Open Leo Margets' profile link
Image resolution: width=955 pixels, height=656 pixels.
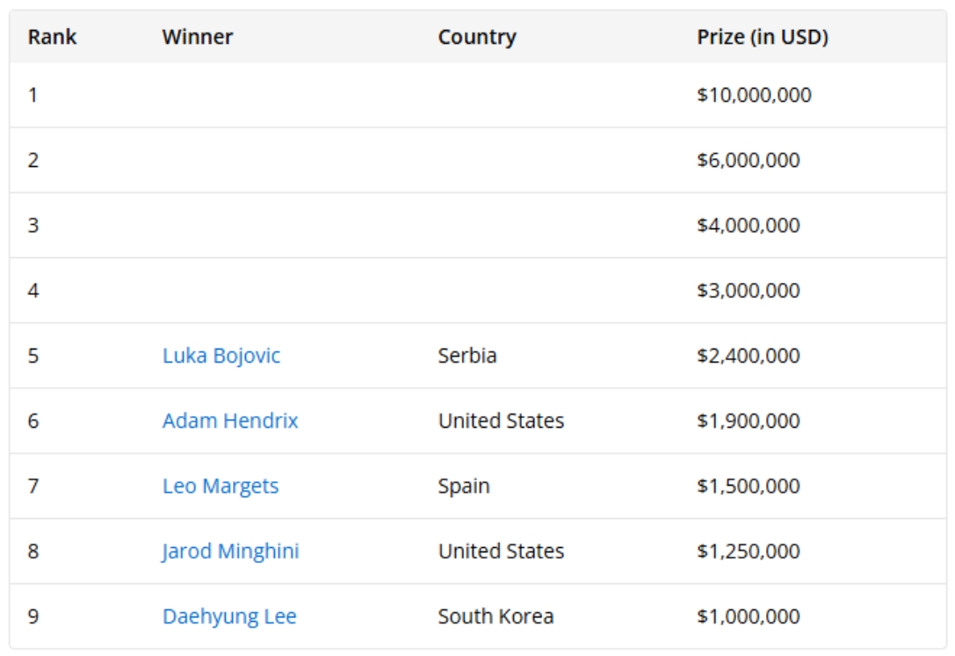(221, 486)
